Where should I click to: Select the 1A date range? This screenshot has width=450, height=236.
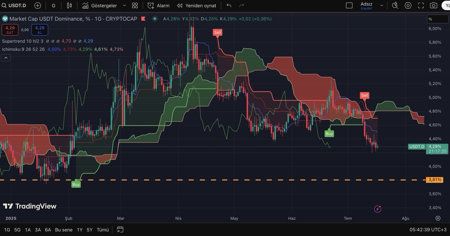(x=28, y=230)
